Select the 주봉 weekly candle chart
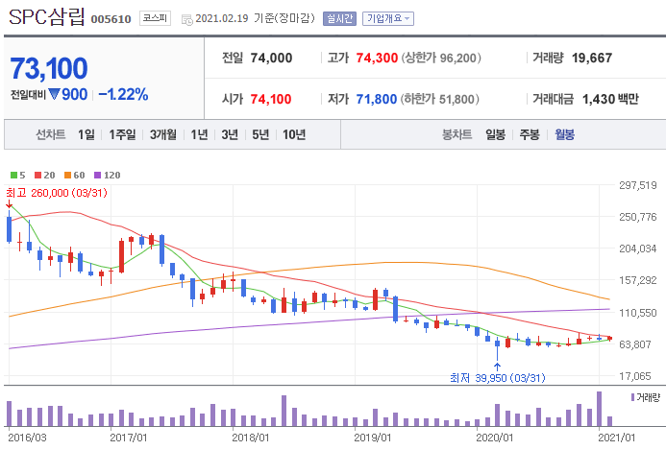The height and width of the screenshot is (450, 666). (x=530, y=135)
